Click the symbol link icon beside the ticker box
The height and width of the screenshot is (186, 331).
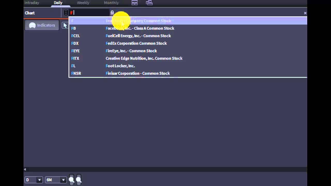tap(66, 13)
